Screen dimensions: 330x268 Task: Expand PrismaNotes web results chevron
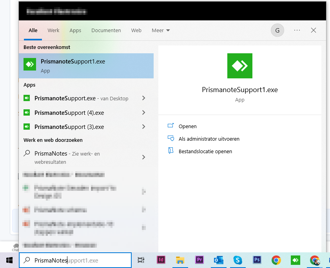[143, 157]
